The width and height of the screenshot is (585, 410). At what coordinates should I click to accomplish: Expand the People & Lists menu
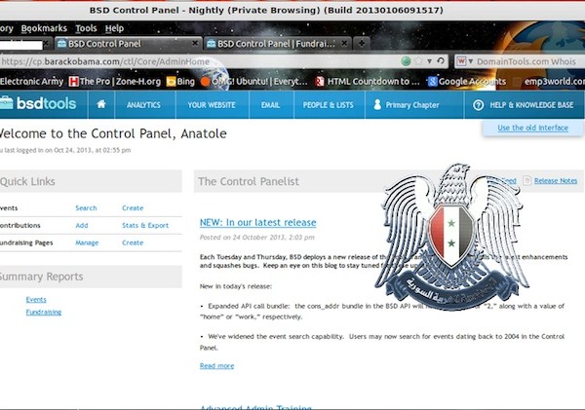click(x=327, y=104)
